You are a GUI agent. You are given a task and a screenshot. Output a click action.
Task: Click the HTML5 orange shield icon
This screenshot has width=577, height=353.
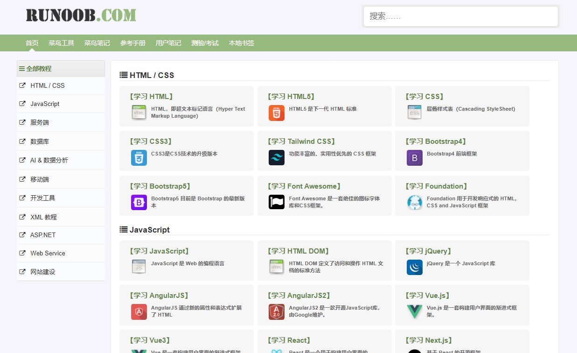[276, 113]
